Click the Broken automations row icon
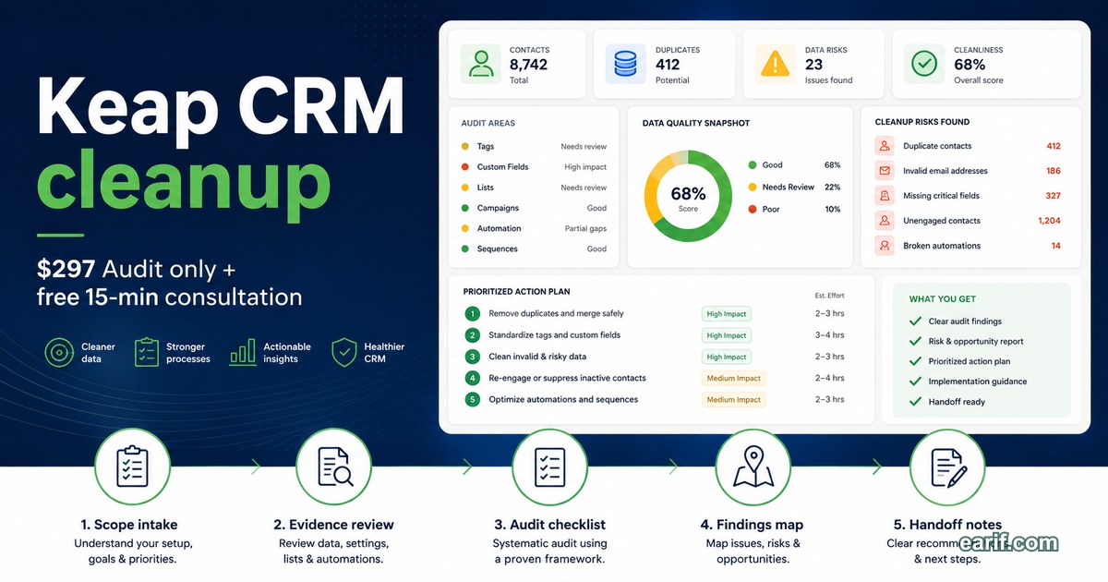Viewport: 1108px width, 582px height. point(885,246)
